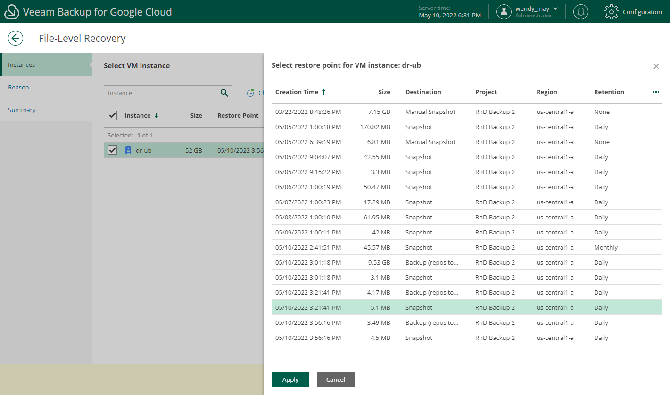Viewport: 670px width, 395px height.
Task: Open column chooser three-dots icon
Action: click(x=654, y=92)
